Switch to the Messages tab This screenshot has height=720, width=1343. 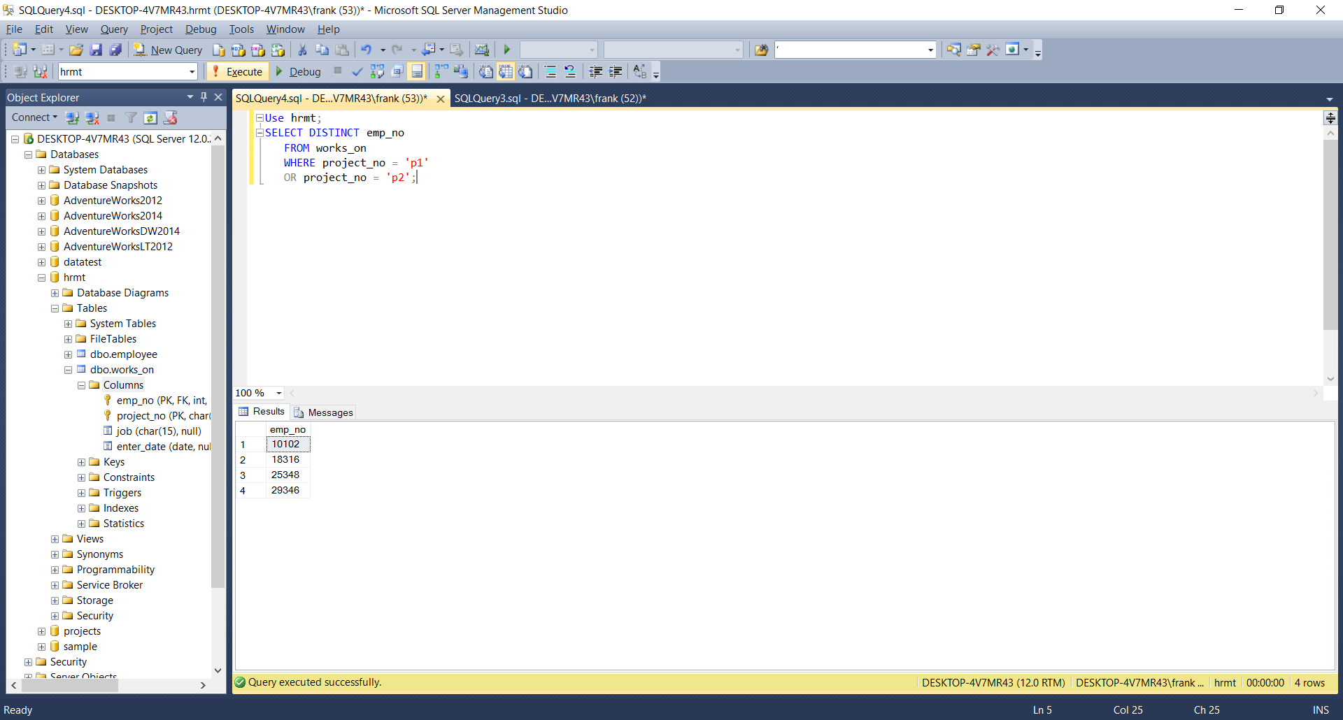coord(323,412)
